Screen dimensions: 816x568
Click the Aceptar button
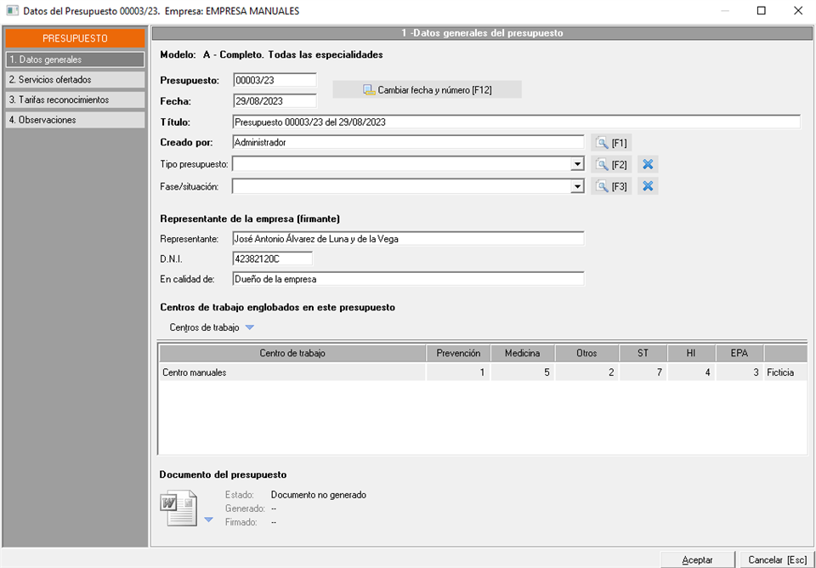pyautogui.click(x=697, y=559)
